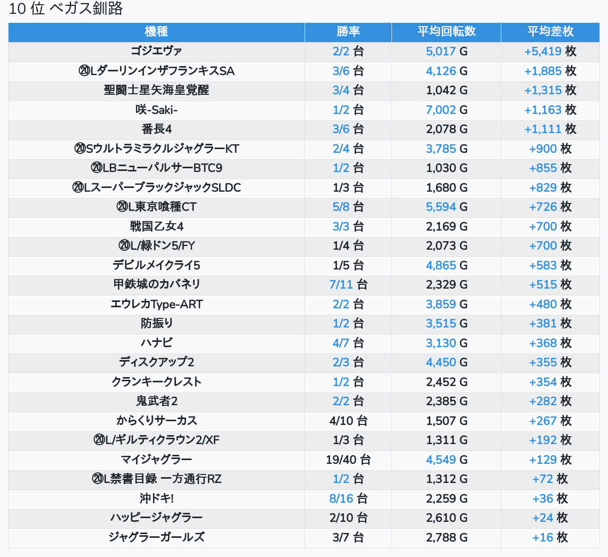The width and height of the screenshot is (608, 557).
Task: Select the +726 枚 value
Action: [550, 207]
